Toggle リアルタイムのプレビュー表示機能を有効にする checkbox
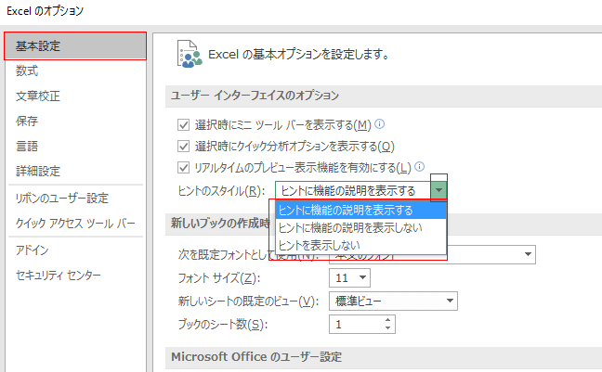This screenshot has height=372, width=602. (x=184, y=168)
